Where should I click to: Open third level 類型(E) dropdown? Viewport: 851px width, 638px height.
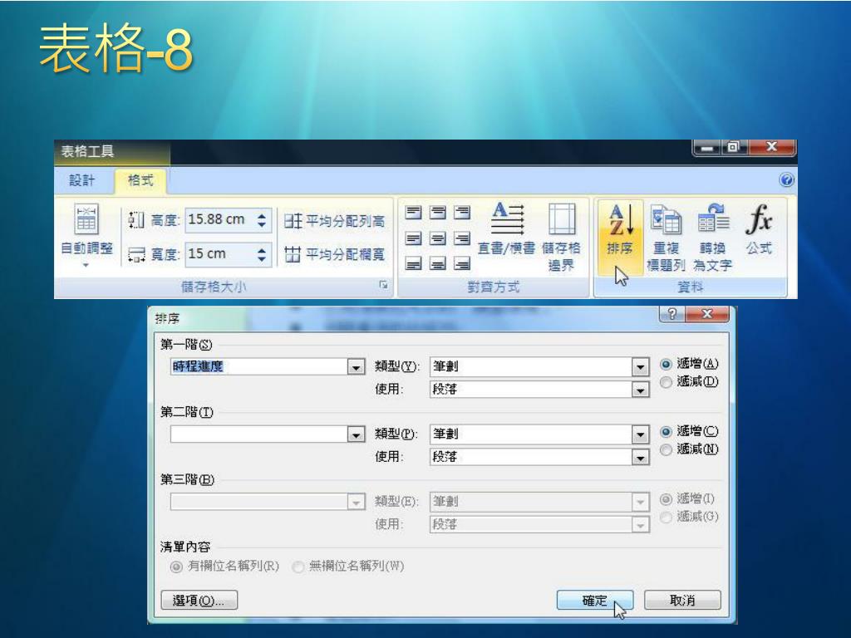[x=641, y=502]
